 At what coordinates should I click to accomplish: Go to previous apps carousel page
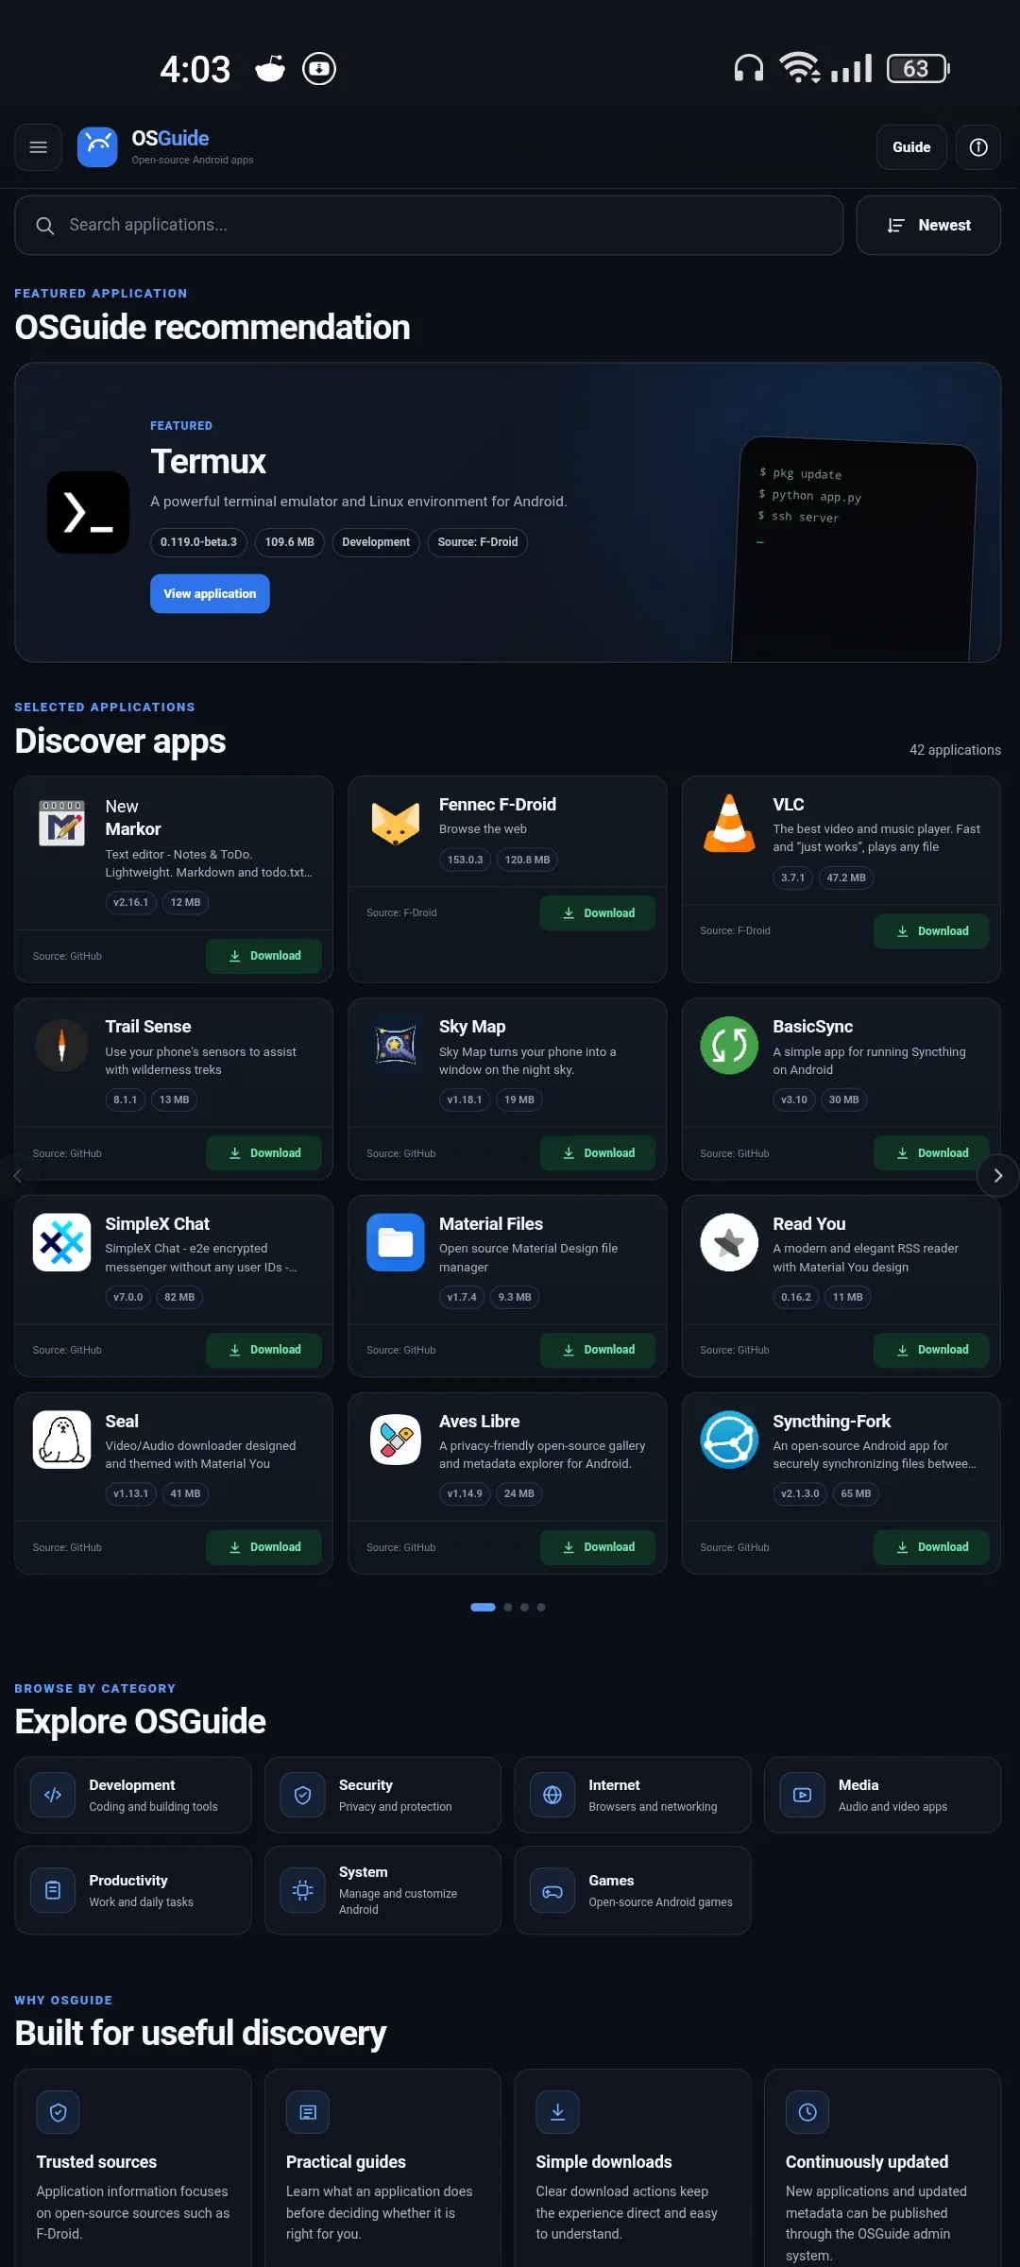pyautogui.click(x=18, y=1176)
